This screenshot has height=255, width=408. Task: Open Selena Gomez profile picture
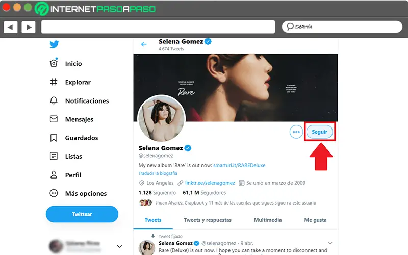pos(161,118)
